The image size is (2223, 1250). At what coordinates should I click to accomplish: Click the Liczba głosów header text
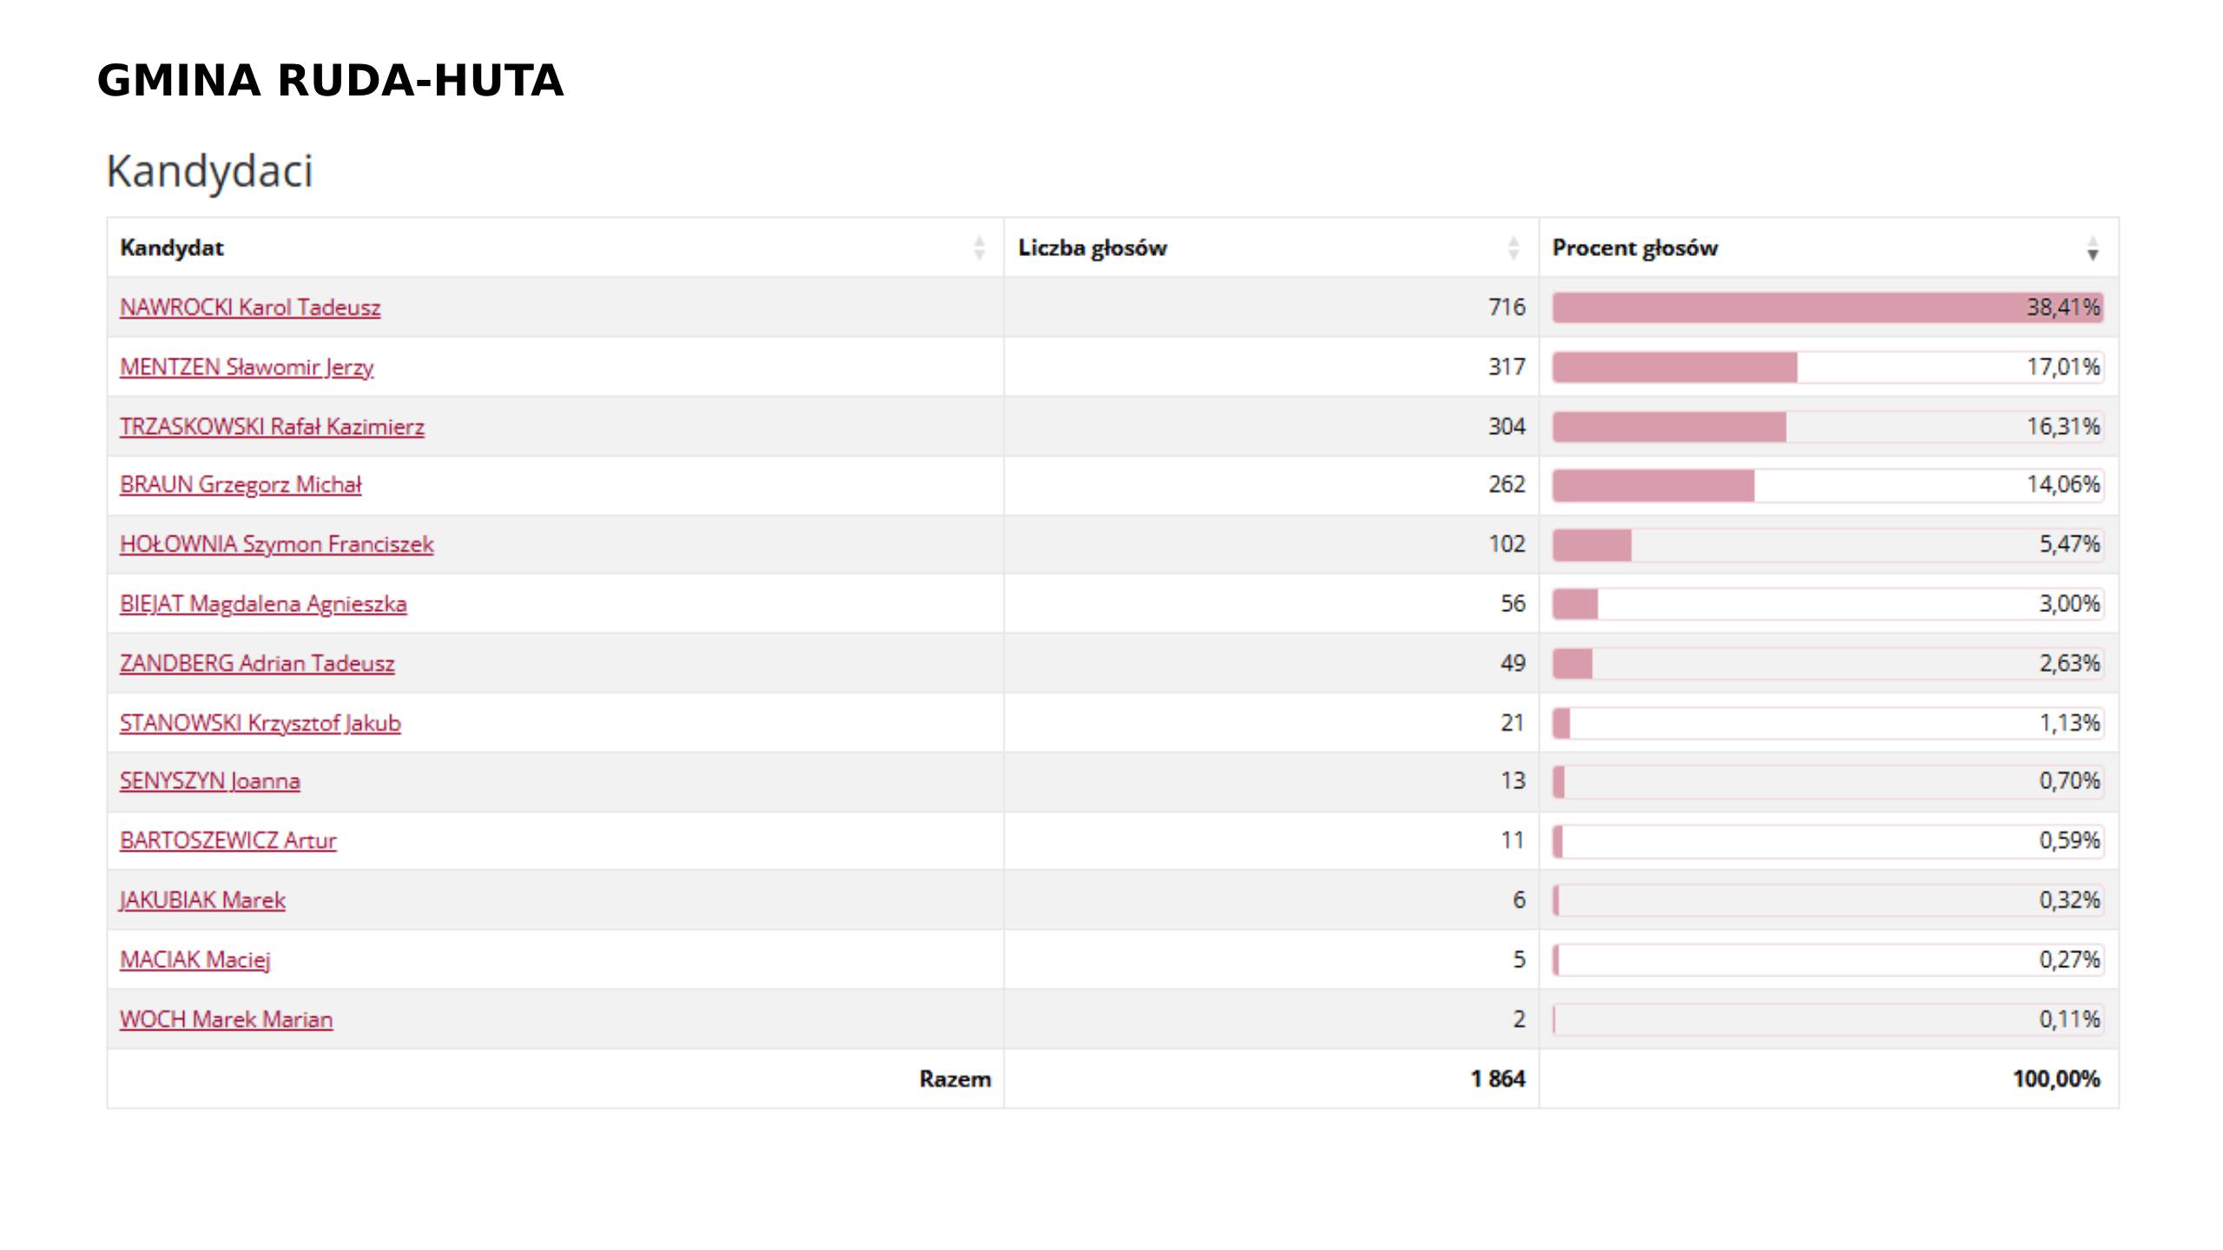point(1092,248)
